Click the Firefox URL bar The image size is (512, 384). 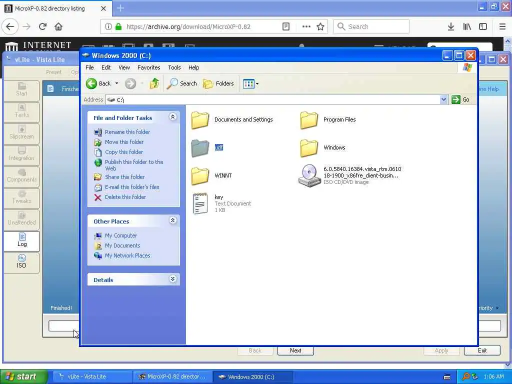188,27
